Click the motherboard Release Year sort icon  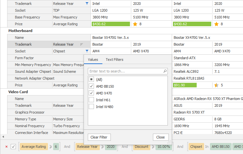82,44
